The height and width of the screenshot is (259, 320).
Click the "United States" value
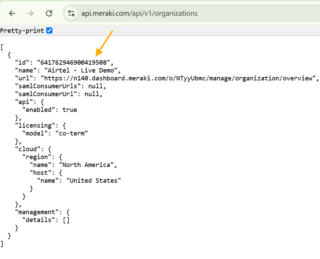click(94, 181)
